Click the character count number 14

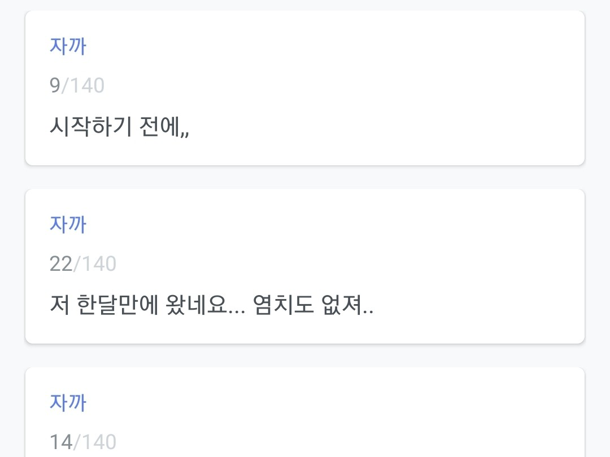tap(61, 442)
